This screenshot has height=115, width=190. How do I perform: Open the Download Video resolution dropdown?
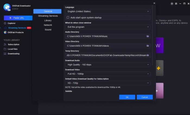[x=108, y=74]
